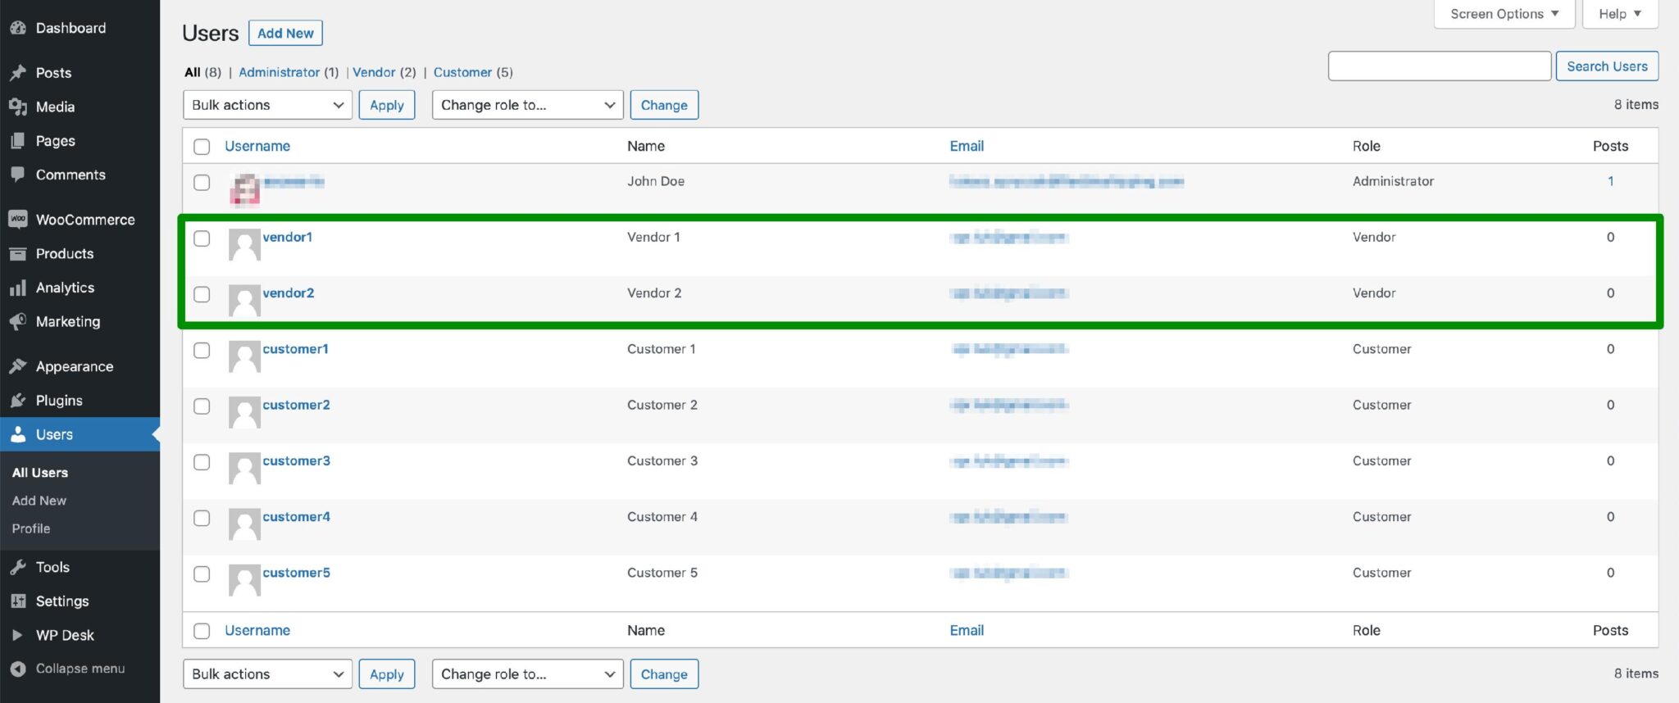Check the John Doe row checkbox

[202, 183]
